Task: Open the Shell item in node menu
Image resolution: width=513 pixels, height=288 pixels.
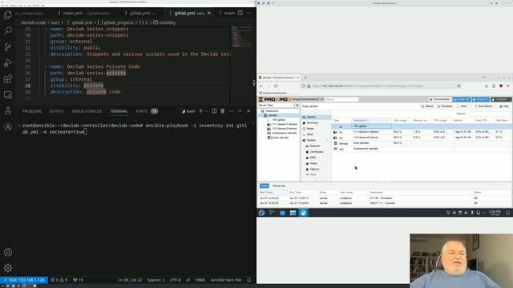Action: [x=309, y=134]
